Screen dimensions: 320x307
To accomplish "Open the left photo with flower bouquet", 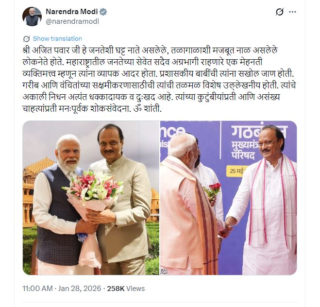I will coord(91,198).
